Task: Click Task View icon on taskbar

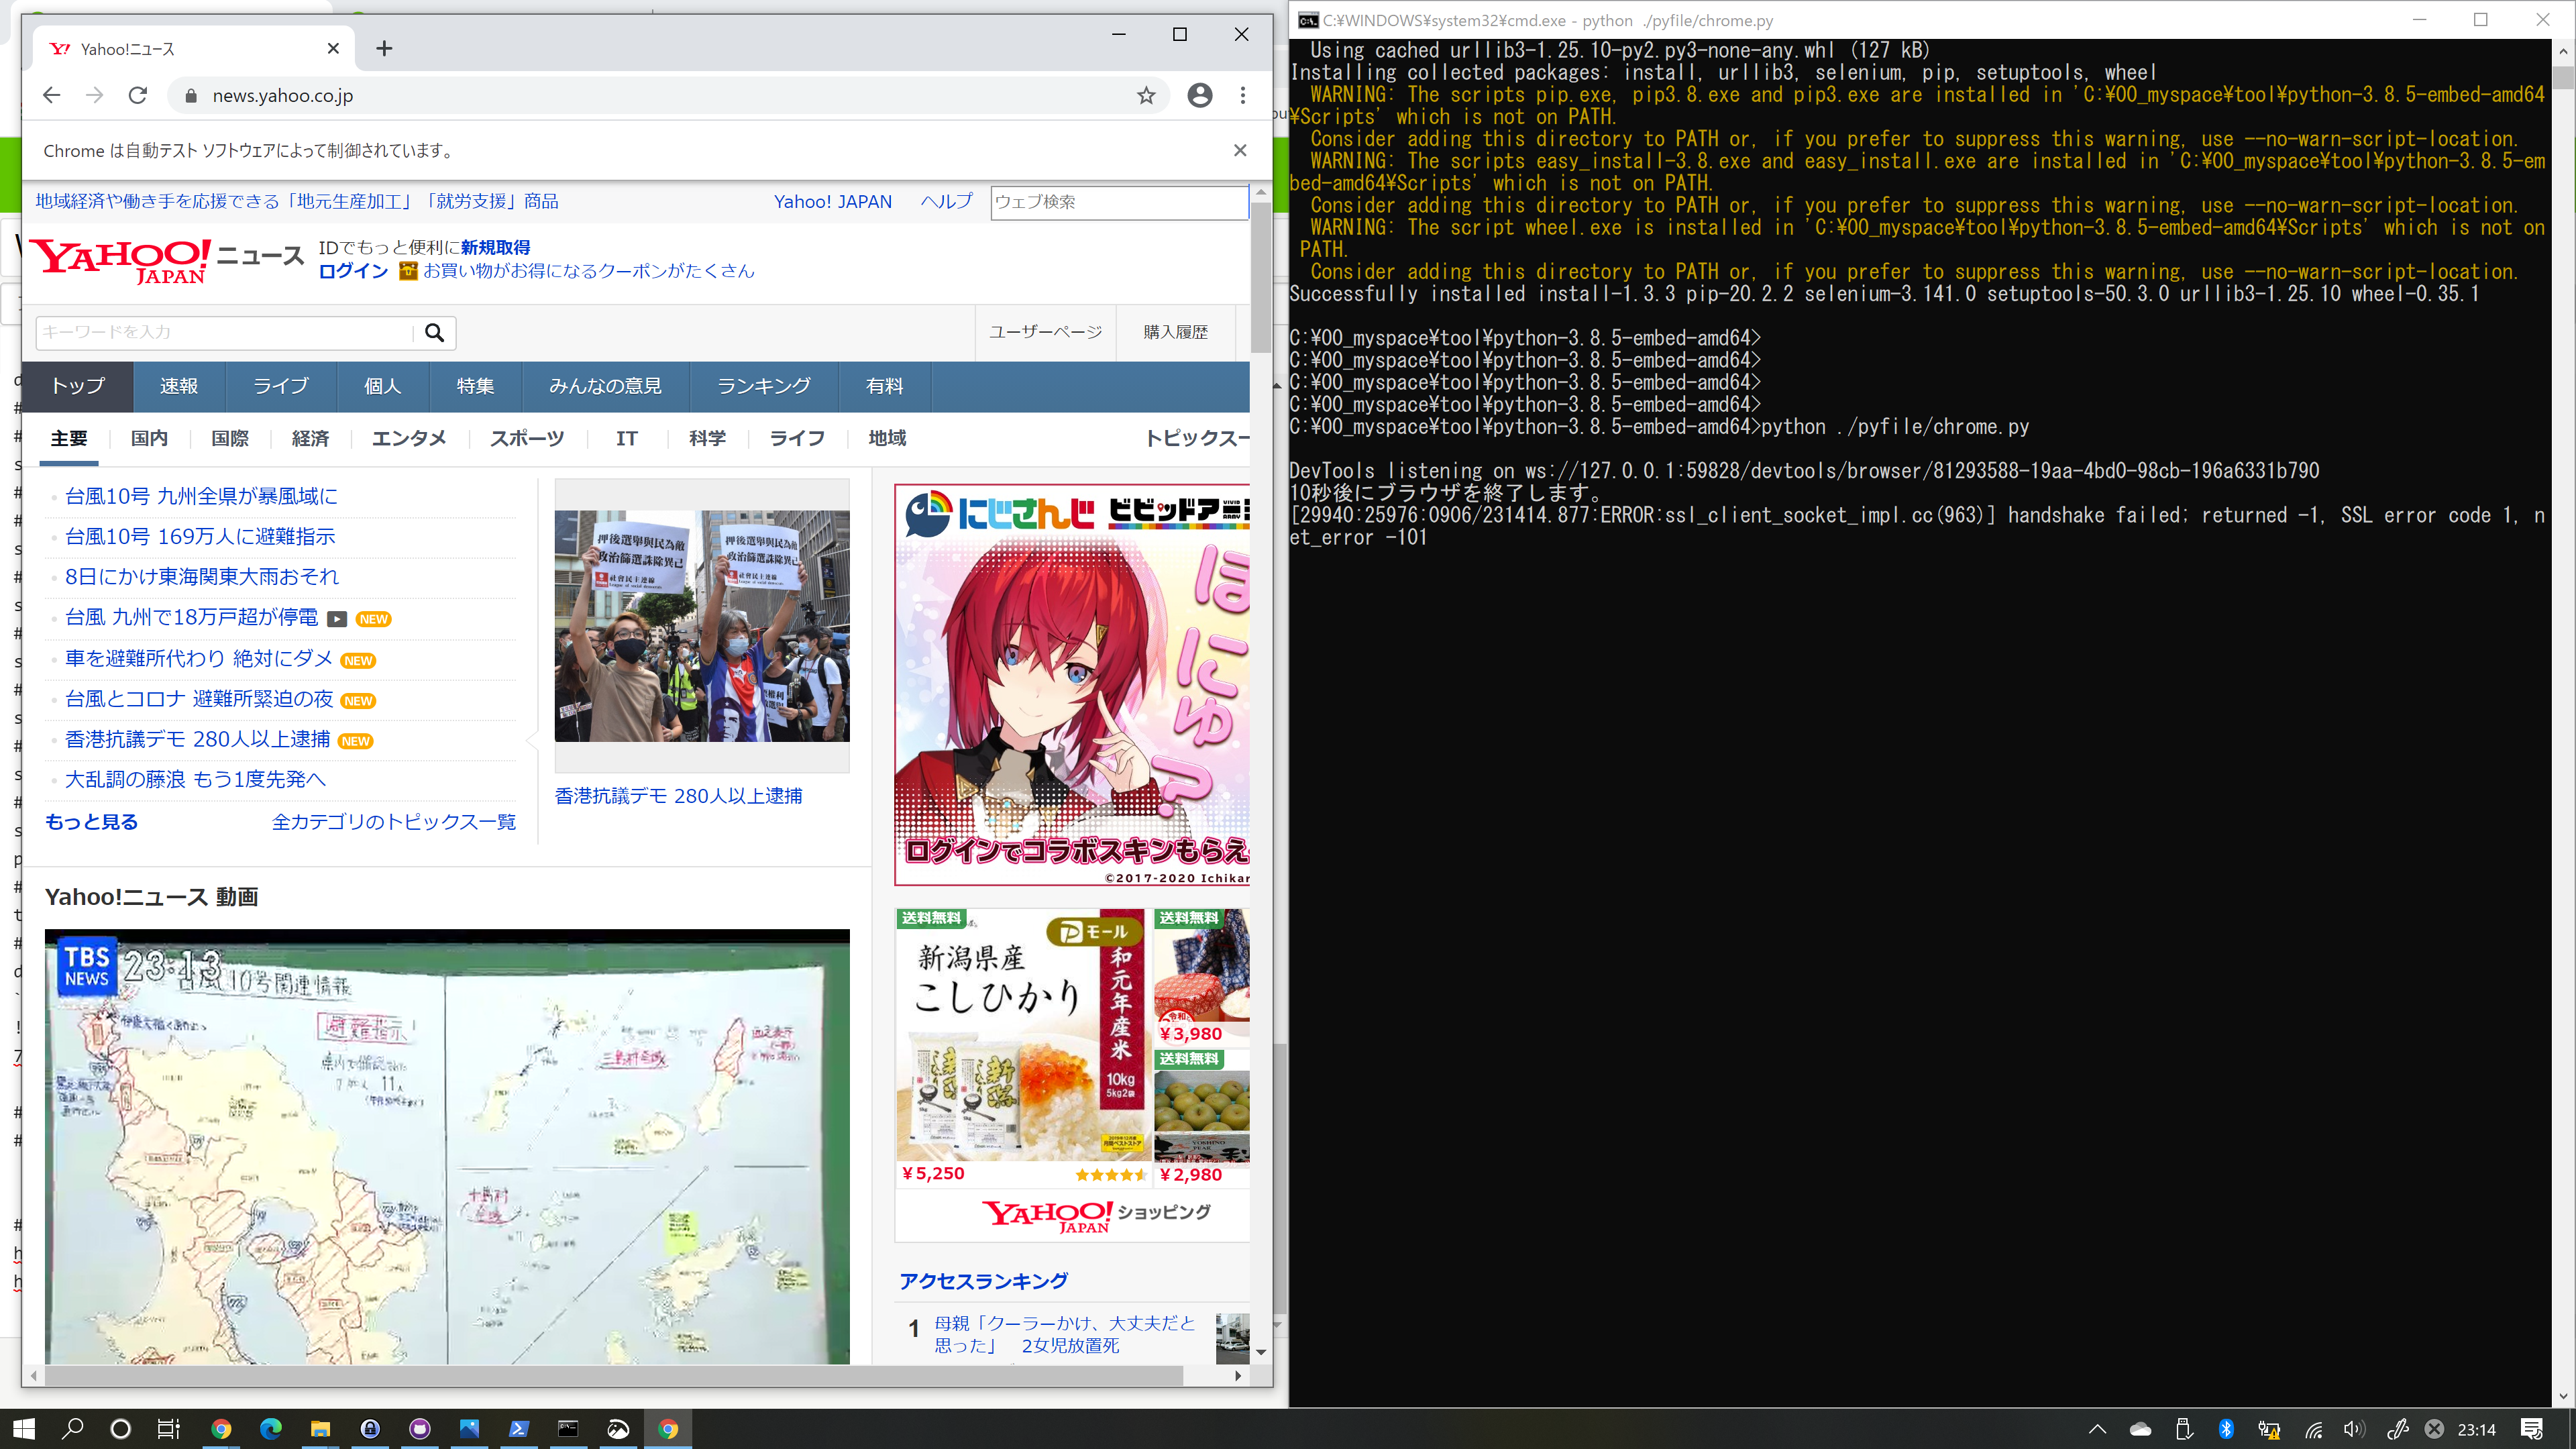Action: [168, 1428]
